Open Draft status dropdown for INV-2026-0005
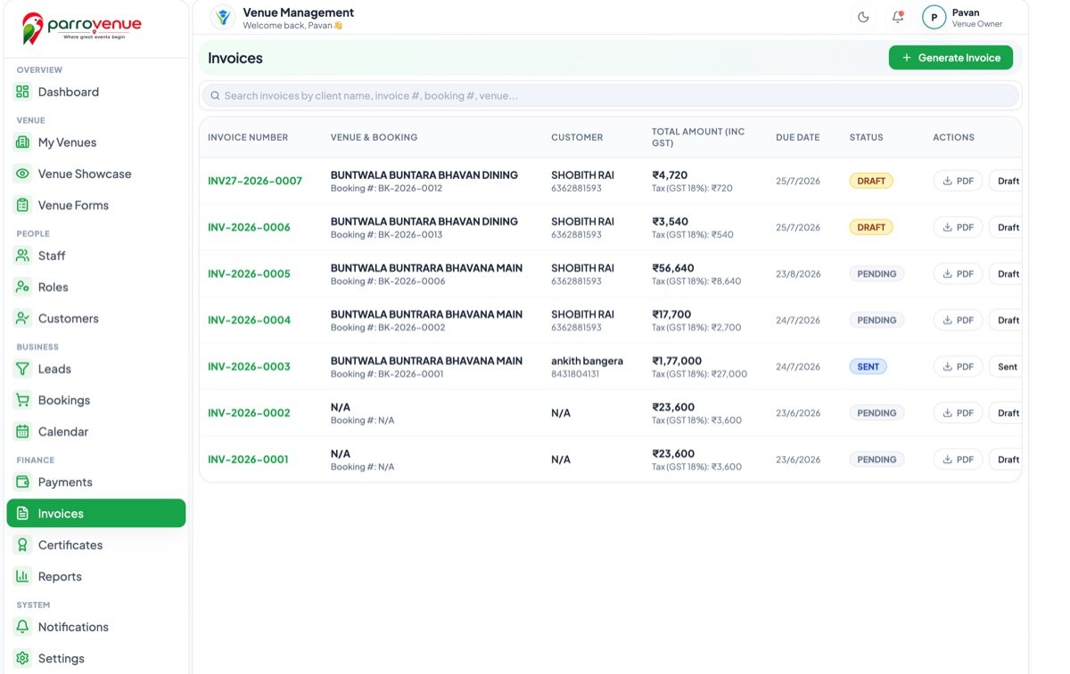This screenshot has height=674, width=1070. (1006, 273)
